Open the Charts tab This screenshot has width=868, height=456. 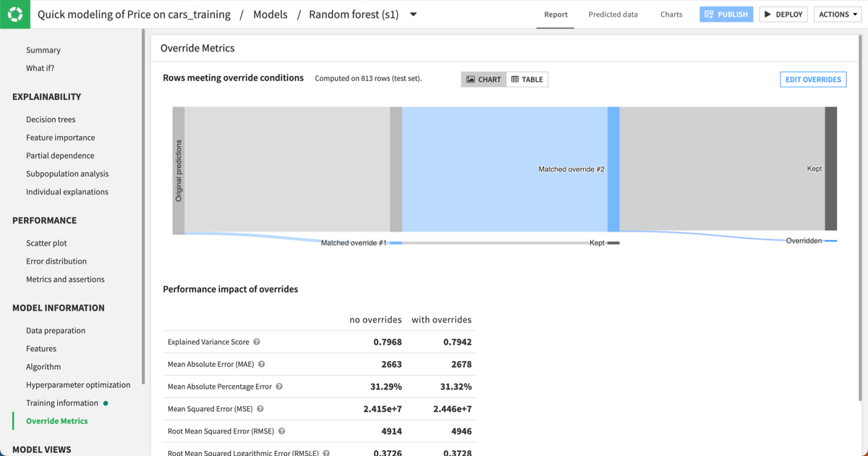(671, 14)
